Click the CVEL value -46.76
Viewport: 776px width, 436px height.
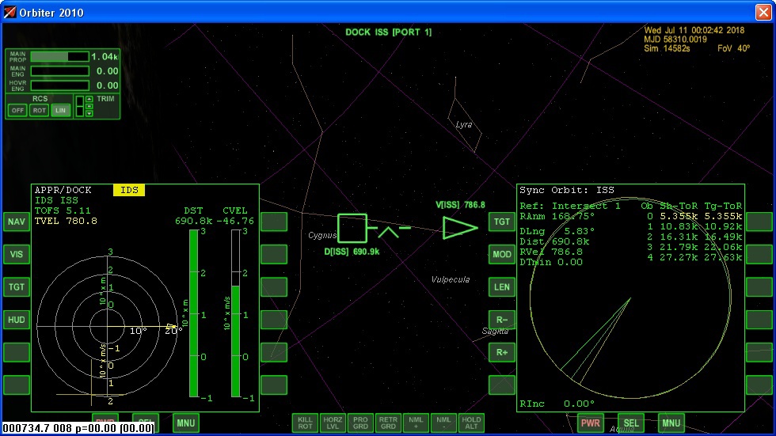[235, 221]
